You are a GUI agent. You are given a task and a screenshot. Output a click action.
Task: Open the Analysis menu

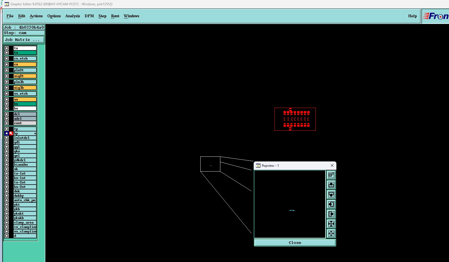pos(73,16)
